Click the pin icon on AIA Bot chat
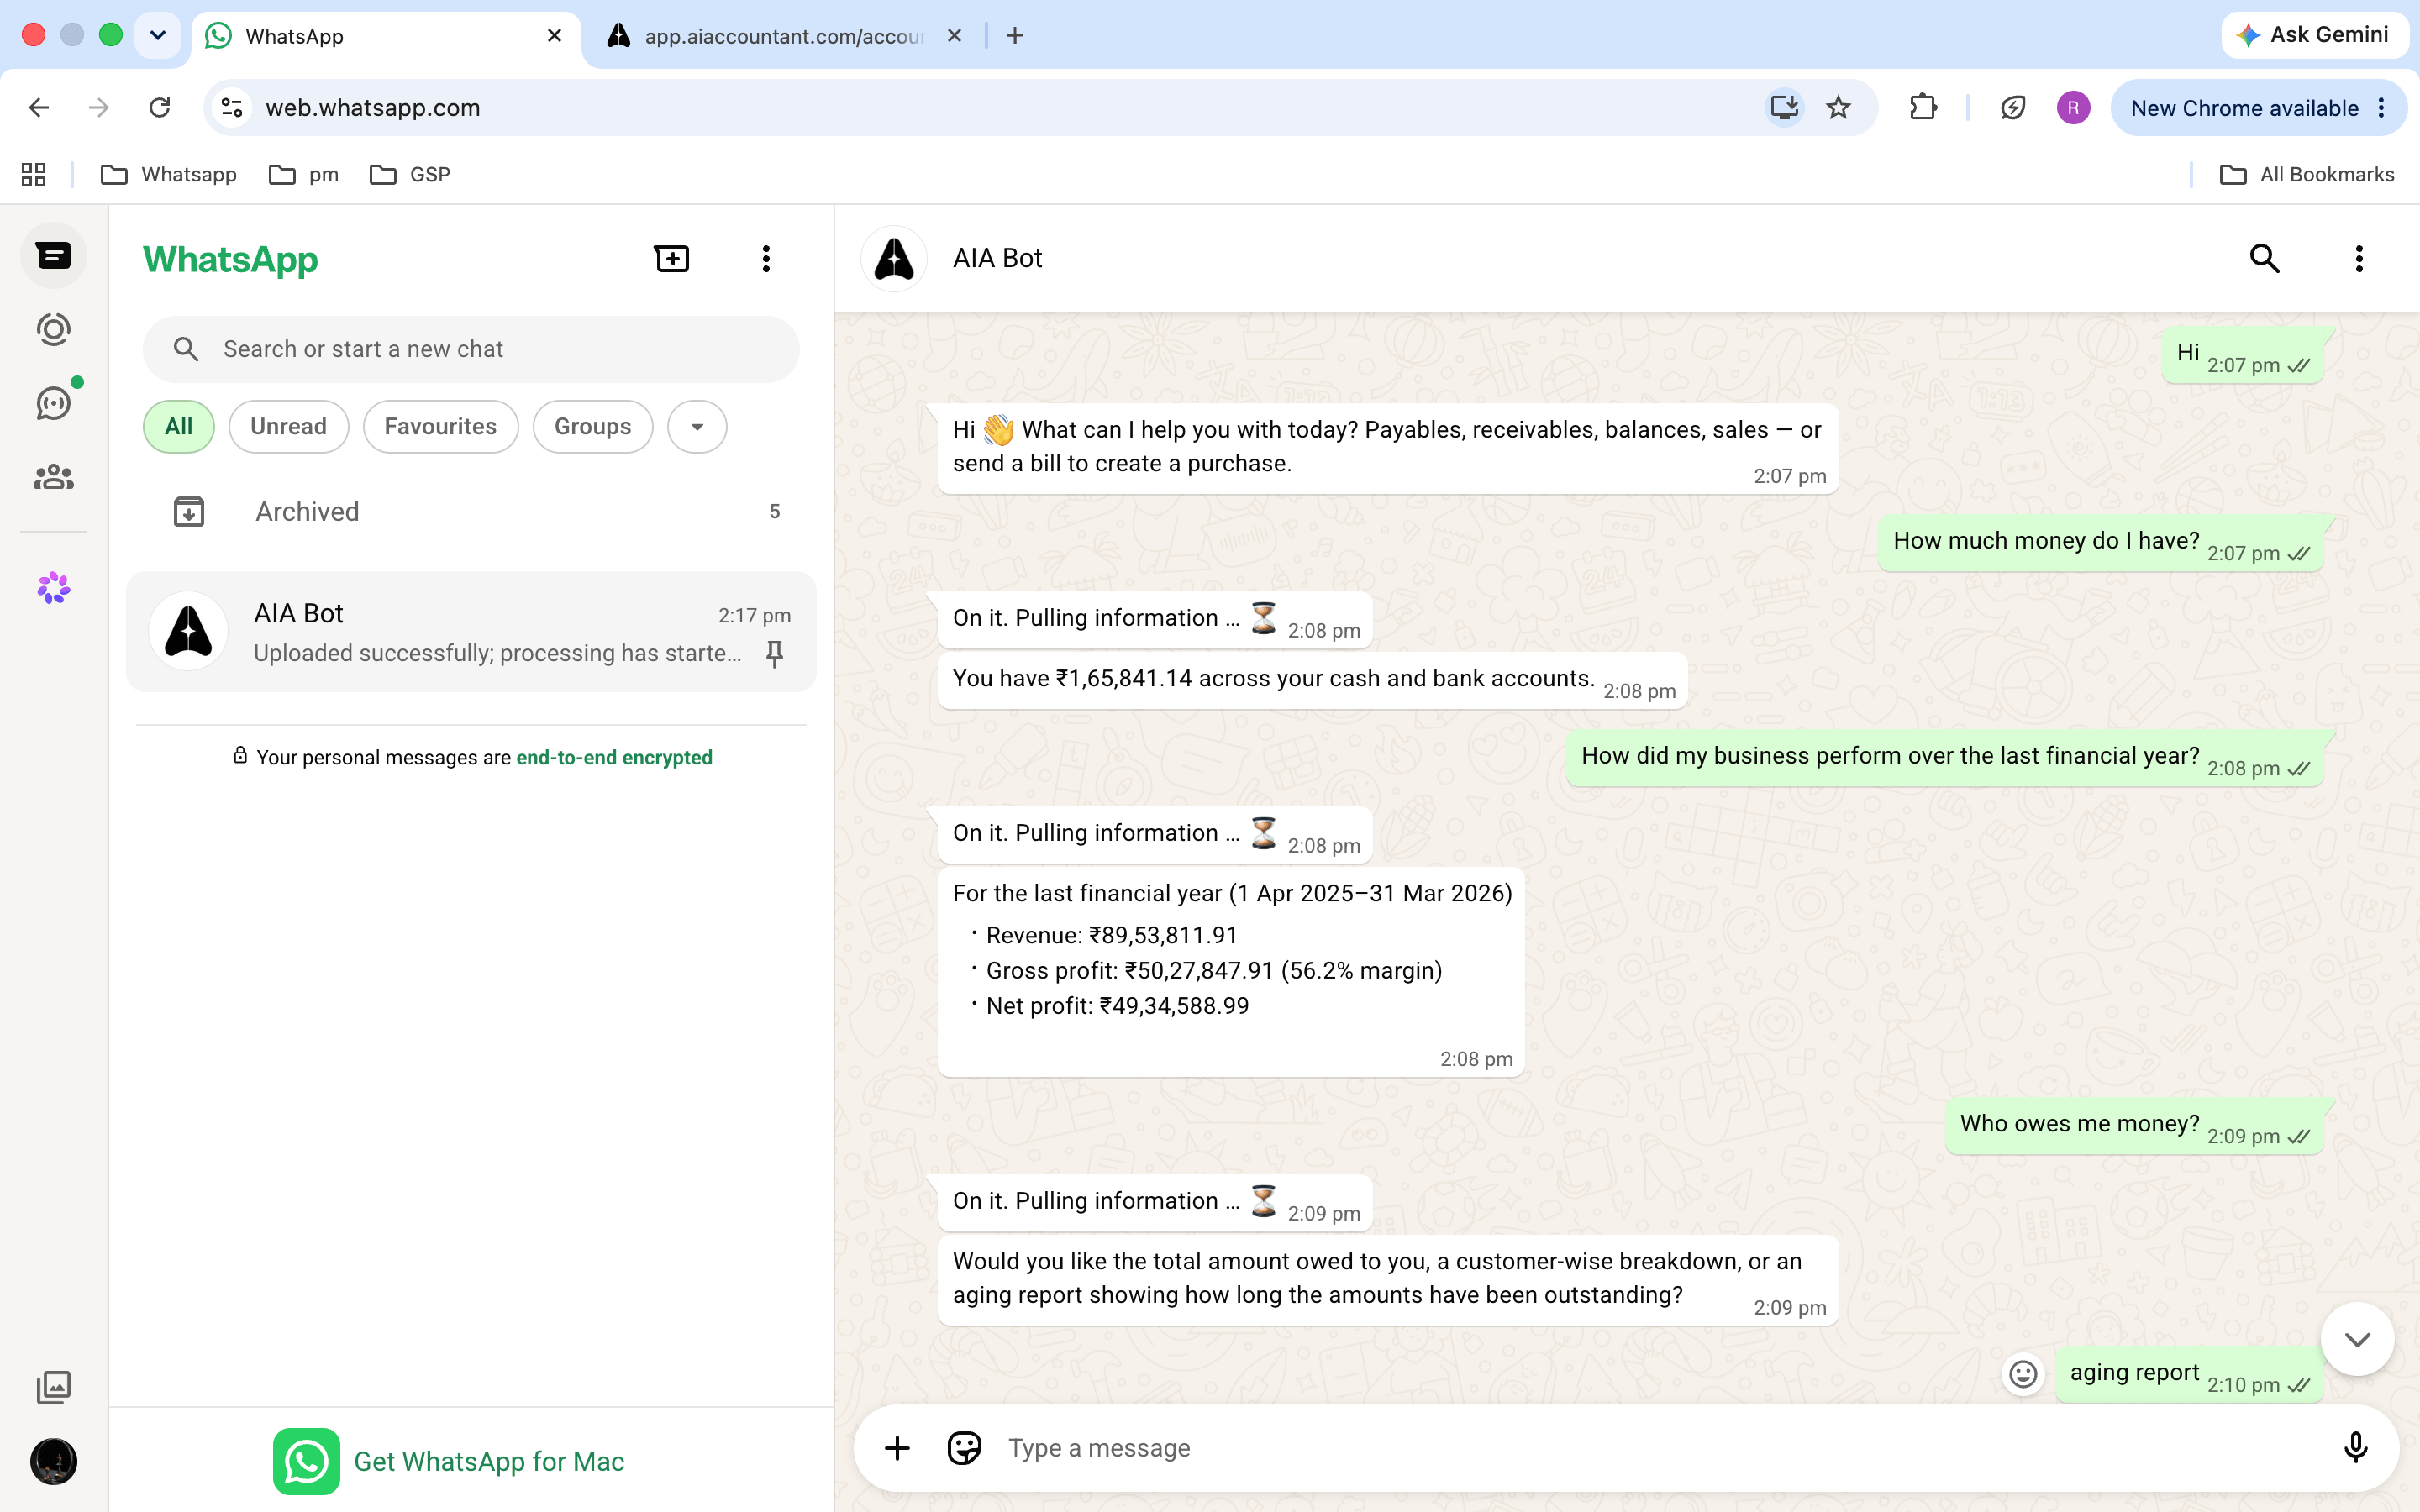This screenshot has height=1512, width=2420. [x=774, y=654]
